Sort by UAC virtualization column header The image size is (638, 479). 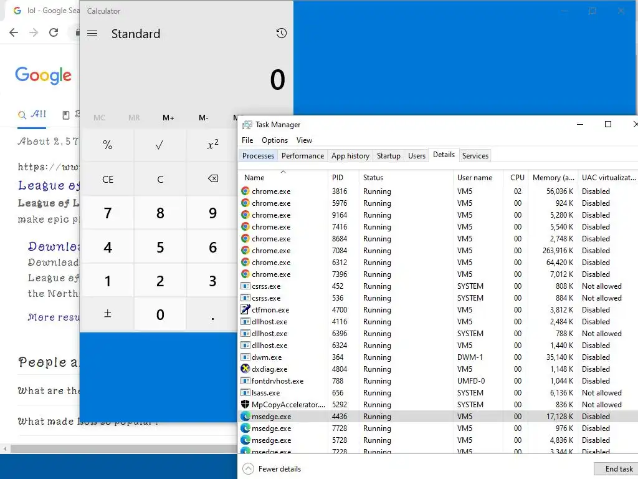tap(608, 178)
